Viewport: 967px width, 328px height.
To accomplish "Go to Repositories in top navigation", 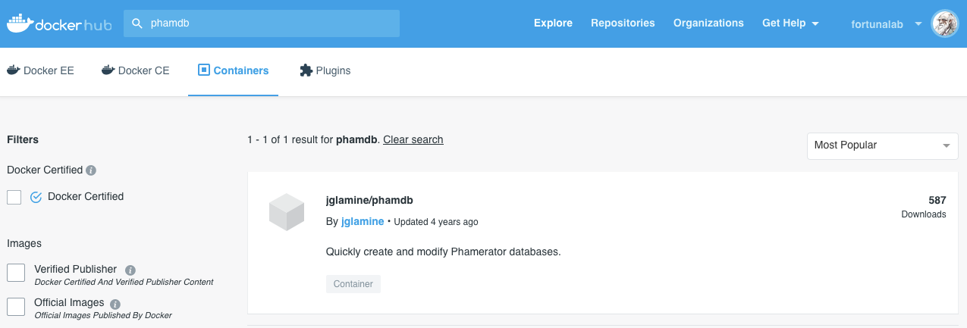I will [x=623, y=23].
